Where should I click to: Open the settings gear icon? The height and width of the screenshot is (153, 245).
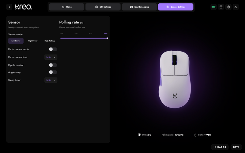pyautogui.click(x=228, y=7)
